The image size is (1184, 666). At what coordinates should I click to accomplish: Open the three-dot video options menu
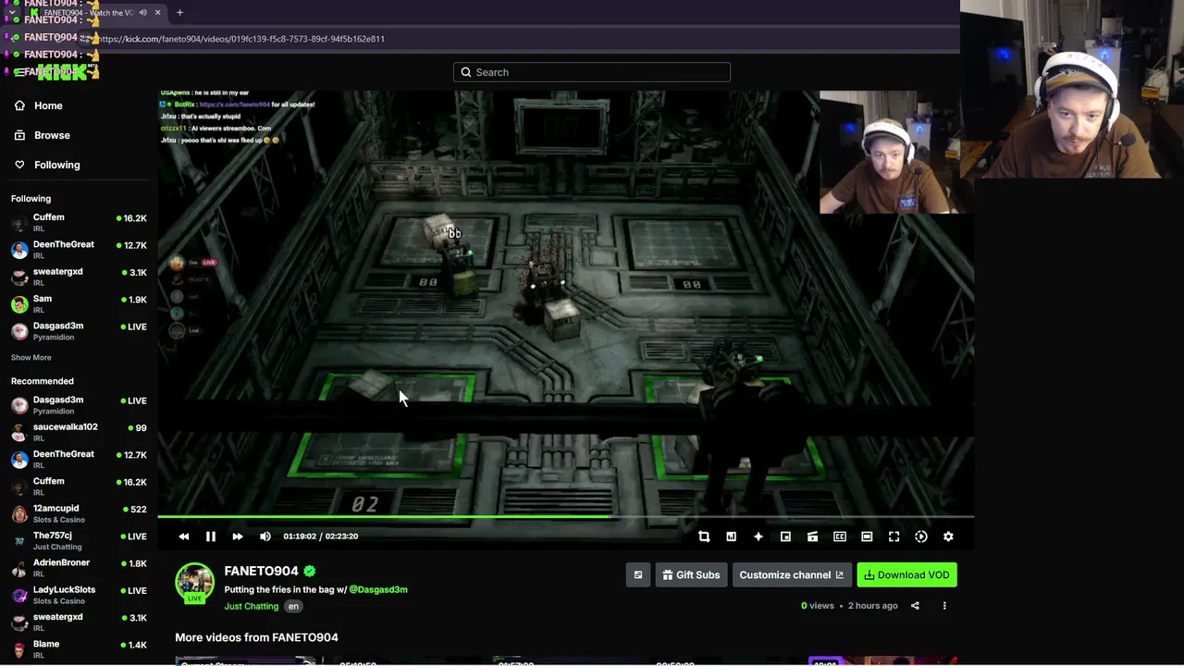click(x=944, y=606)
